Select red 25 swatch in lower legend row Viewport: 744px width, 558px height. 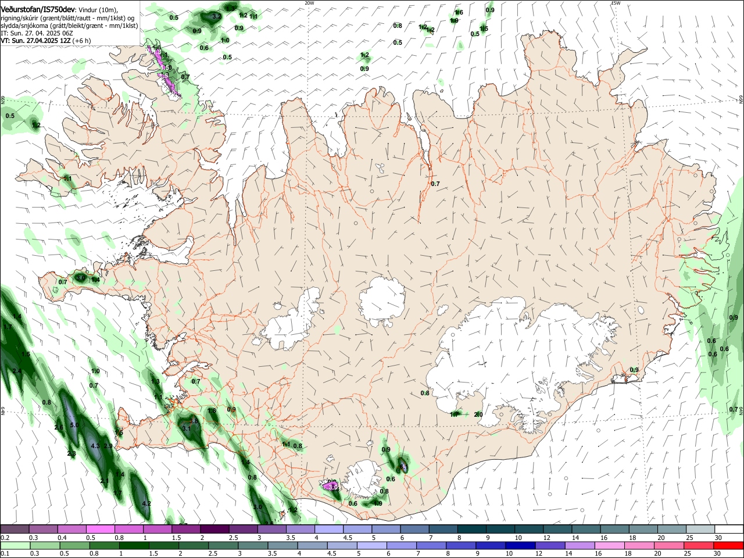(x=698, y=545)
